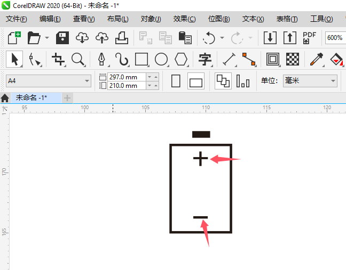
Task: Open the 文件(F) menu
Action: coord(17,19)
